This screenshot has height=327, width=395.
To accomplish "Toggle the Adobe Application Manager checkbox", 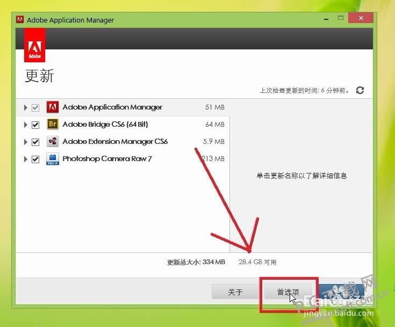I will pyautogui.click(x=35, y=108).
